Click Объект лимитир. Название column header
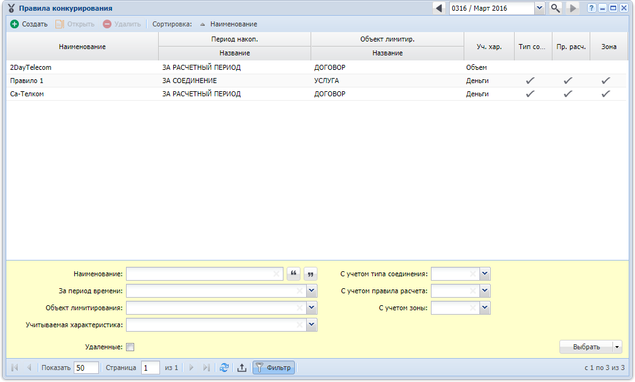This screenshot has width=635, height=382. tap(387, 53)
